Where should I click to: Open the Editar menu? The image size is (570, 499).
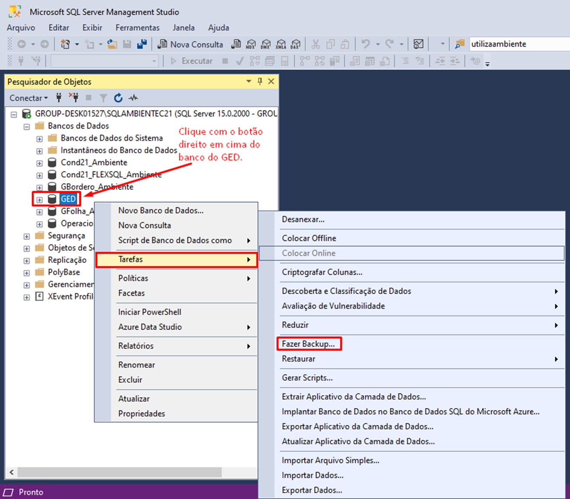pos(58,28)
